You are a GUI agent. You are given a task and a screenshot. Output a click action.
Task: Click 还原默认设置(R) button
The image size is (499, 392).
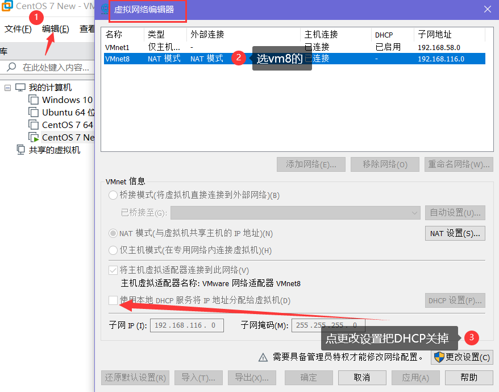coord(135,378)
